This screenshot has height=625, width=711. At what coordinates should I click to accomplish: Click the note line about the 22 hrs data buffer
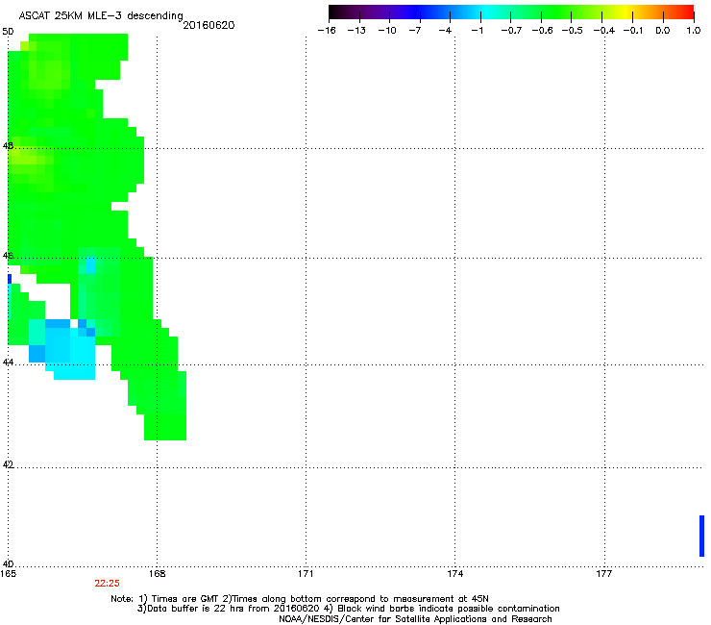[x=348, y=609]
